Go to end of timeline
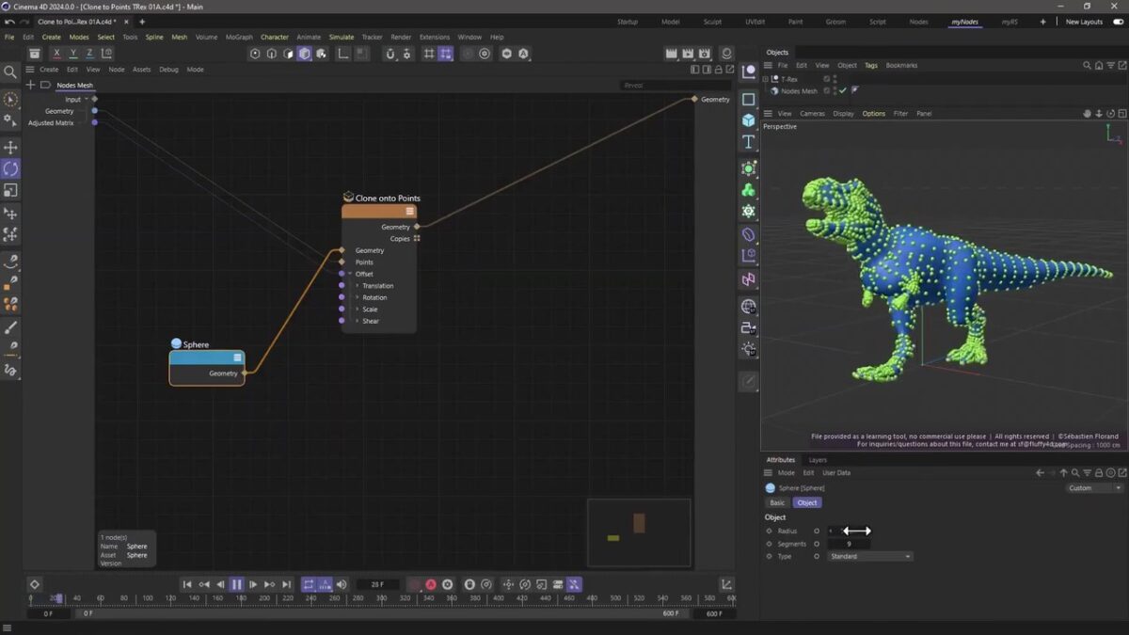Viewport: 1129px width, 635px height. 287,584
